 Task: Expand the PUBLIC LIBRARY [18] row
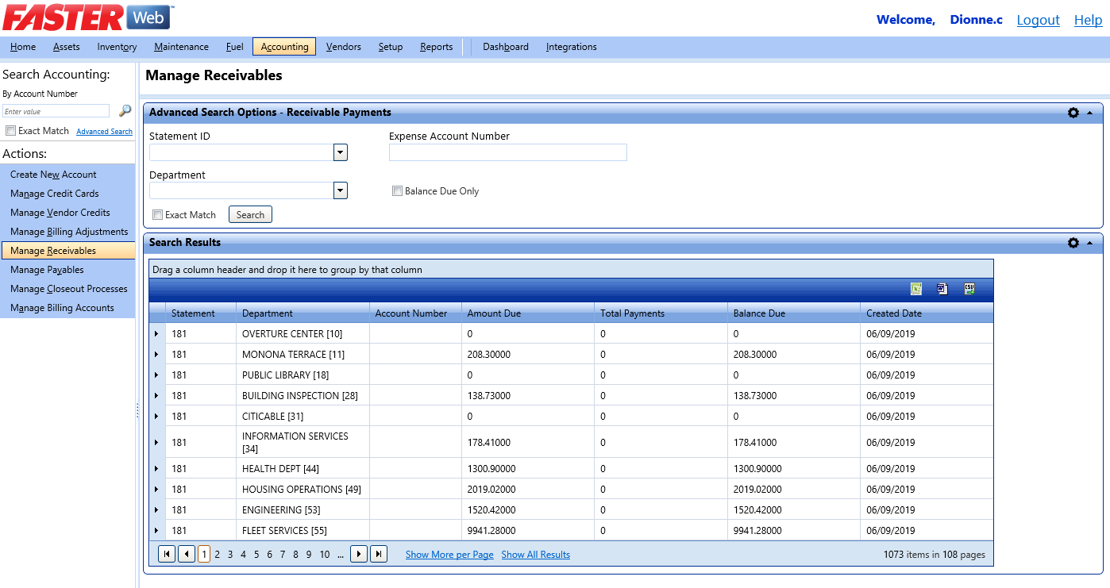156,375
